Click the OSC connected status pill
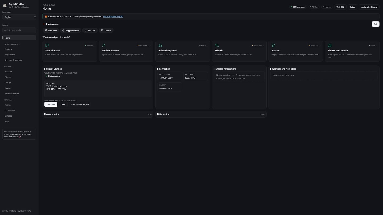Viewport: 383px width, 215px height. pyautogui.click(x=298, y=7)
